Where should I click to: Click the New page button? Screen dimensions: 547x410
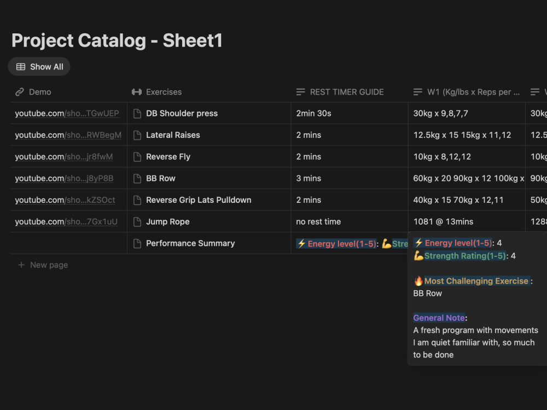[x=43, y=265]
